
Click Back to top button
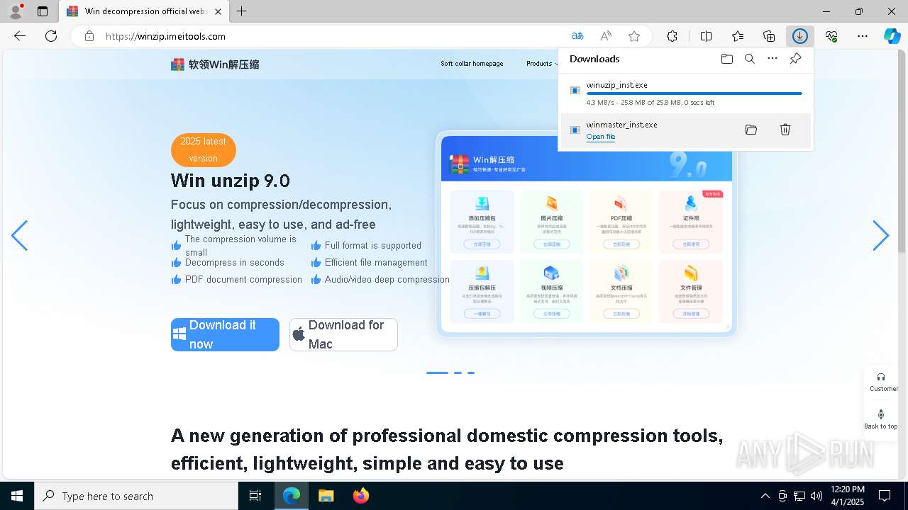(881, 419)
